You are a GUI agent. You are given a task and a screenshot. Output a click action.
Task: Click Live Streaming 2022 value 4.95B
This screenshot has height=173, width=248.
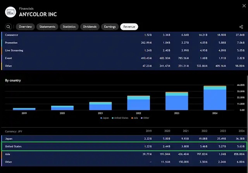click(203, 50)
